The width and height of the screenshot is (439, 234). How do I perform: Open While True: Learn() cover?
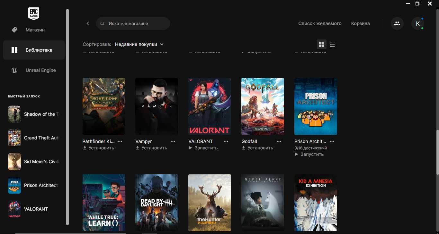pos(104,203)
